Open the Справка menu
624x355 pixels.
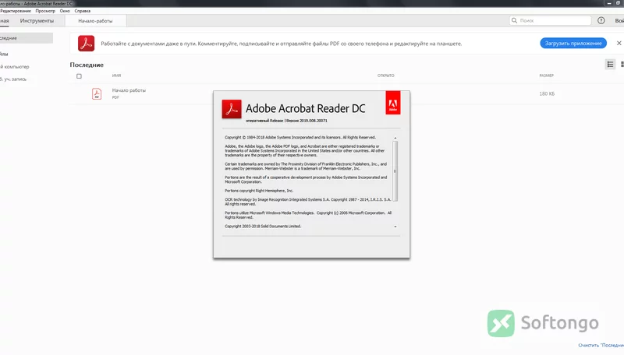coord(83,11)
